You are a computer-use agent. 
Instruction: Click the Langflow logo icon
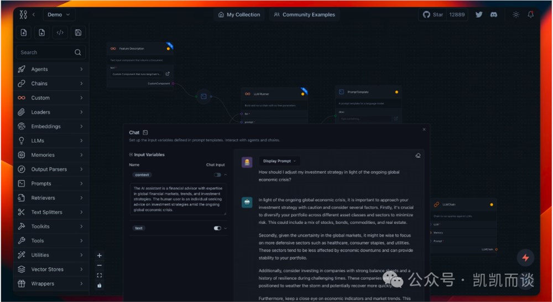click(23, 14)
